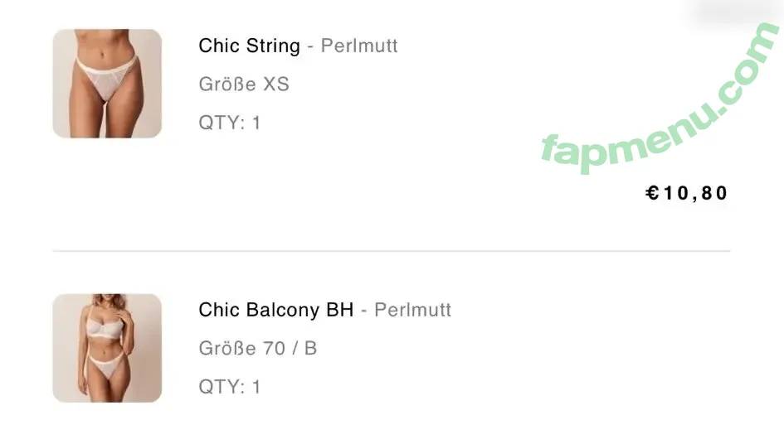This screenshot has height=444, width=784.
Task: Click the letters BH in second title
Action: point(340,310)
